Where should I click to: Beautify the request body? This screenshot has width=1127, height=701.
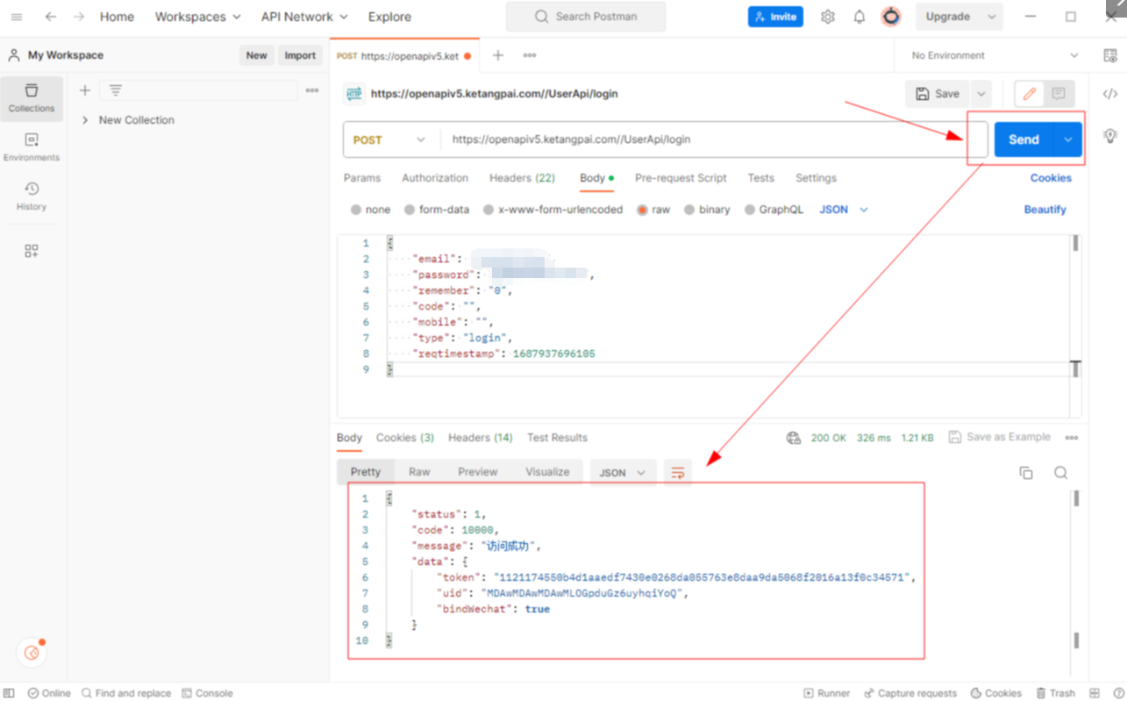1045,210
